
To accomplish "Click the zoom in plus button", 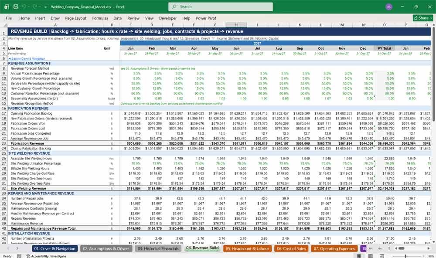I will click(424, 256).
